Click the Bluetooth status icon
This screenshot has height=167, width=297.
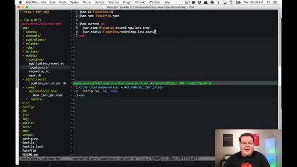click(x=218, y=2)
